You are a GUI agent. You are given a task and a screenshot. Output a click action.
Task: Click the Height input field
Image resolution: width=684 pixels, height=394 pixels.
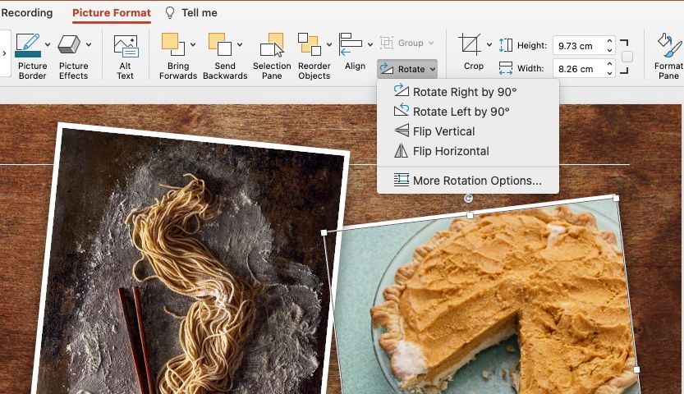point(579,46)
